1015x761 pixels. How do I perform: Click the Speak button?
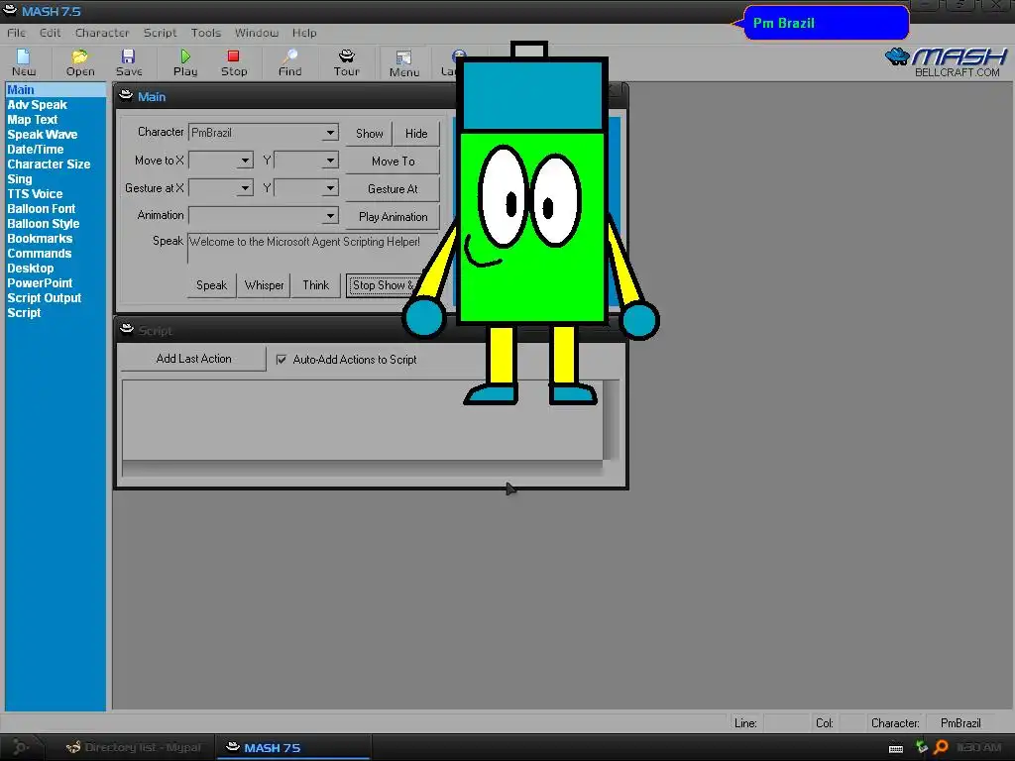(212, 285)
